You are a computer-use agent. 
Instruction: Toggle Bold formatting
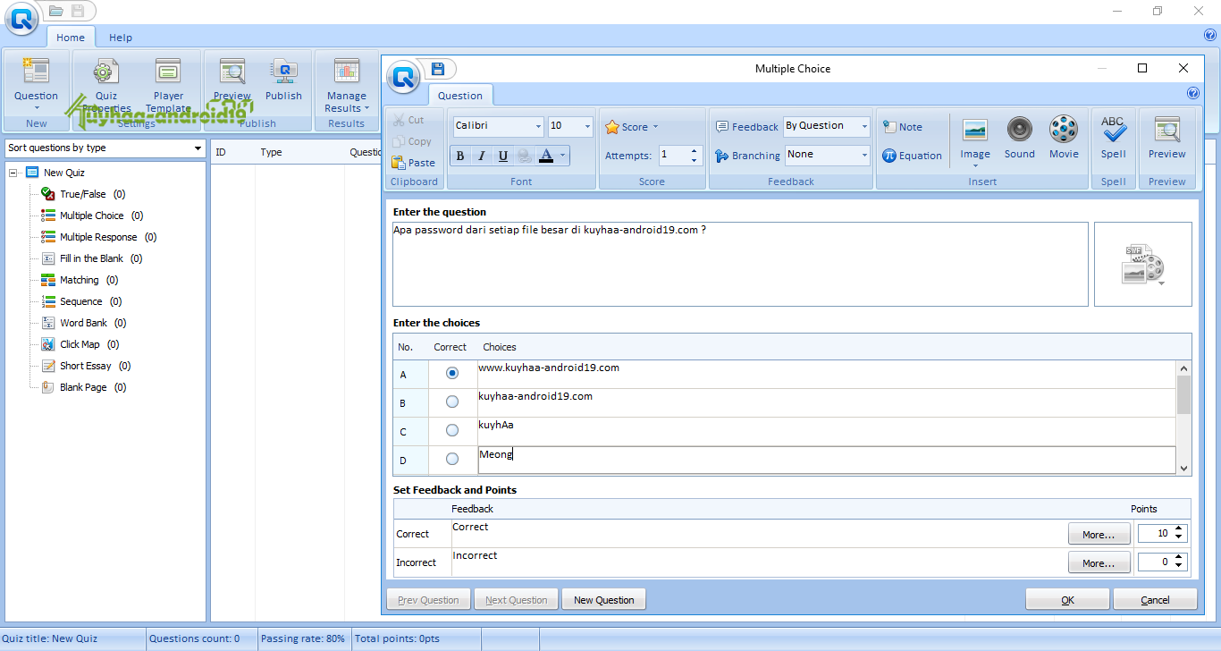(x=460, y=156)
